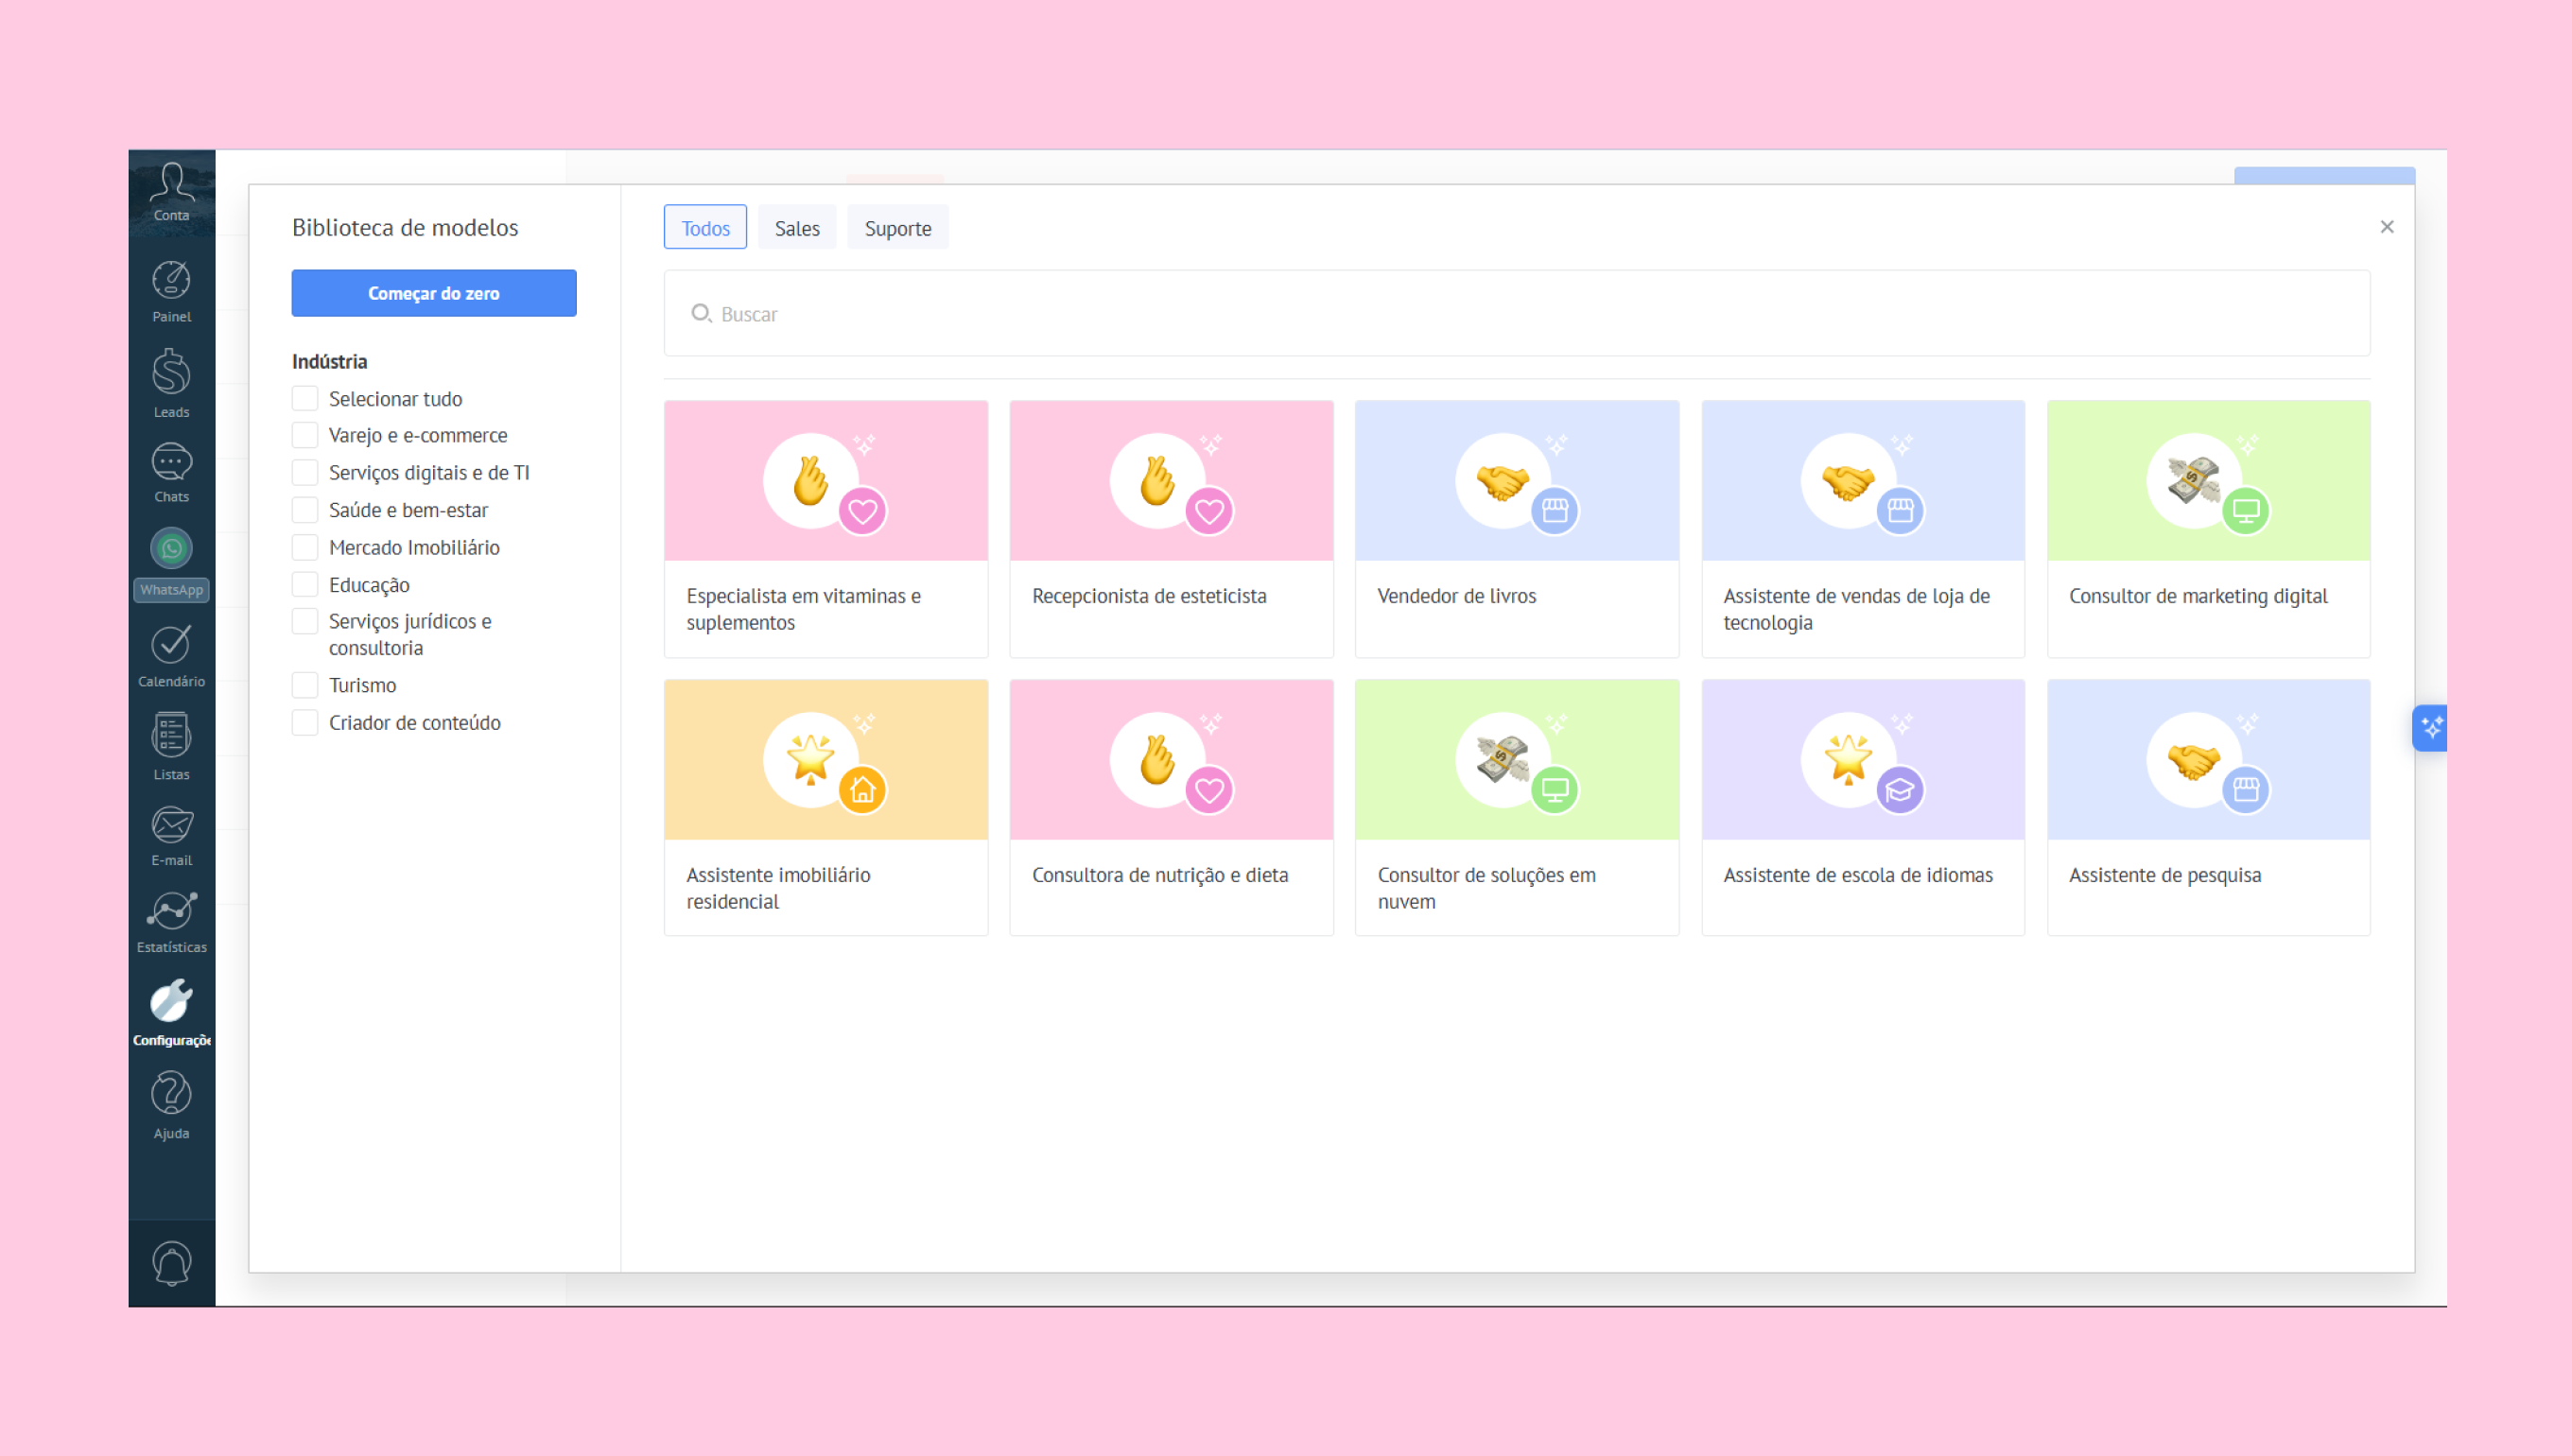Screen dimensions: 2572x1456
Task: Focus the Buscar search field
Action: [x=1517, y=313]
